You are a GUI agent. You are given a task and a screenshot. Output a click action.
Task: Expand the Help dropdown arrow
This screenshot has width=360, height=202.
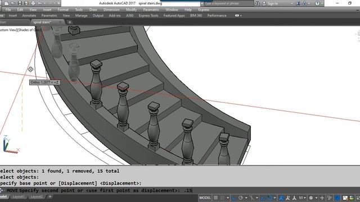pos(322,3)
